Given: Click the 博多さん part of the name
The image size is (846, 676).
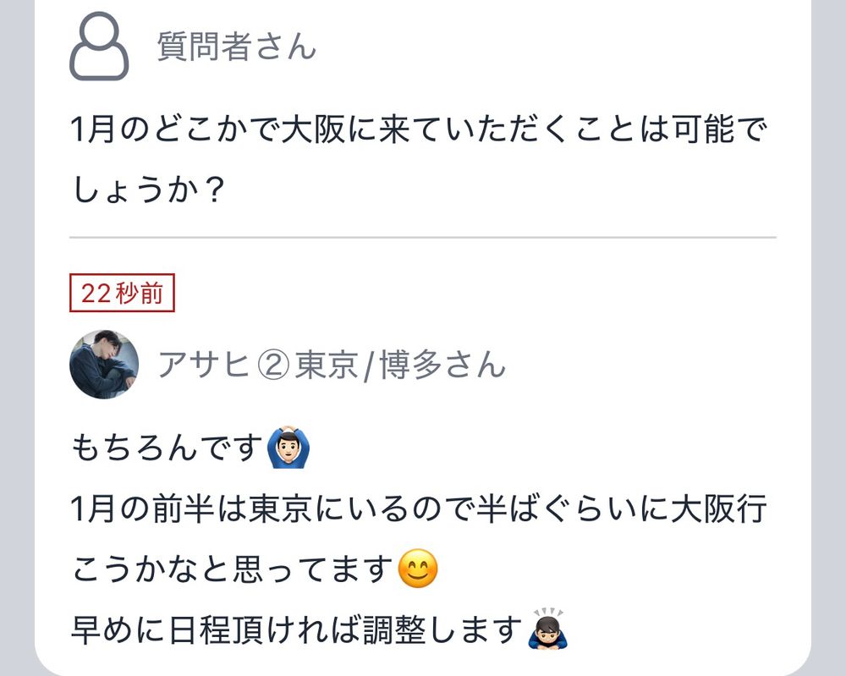Looking at the screenshot, I should pos(442,365).
